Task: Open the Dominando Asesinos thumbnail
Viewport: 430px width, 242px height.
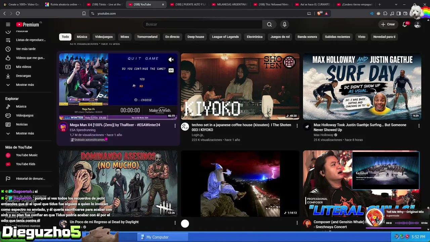Action: click(118, 184)
